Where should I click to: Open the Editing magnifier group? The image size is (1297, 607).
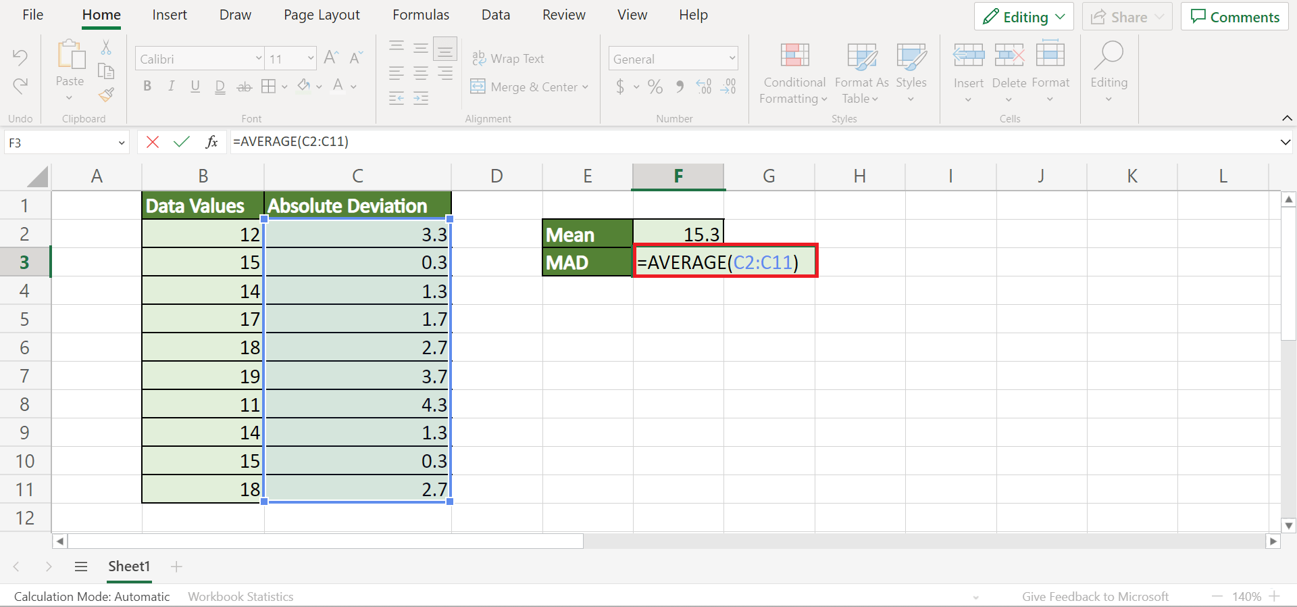pyautogui.click(x=1109, y=71)
